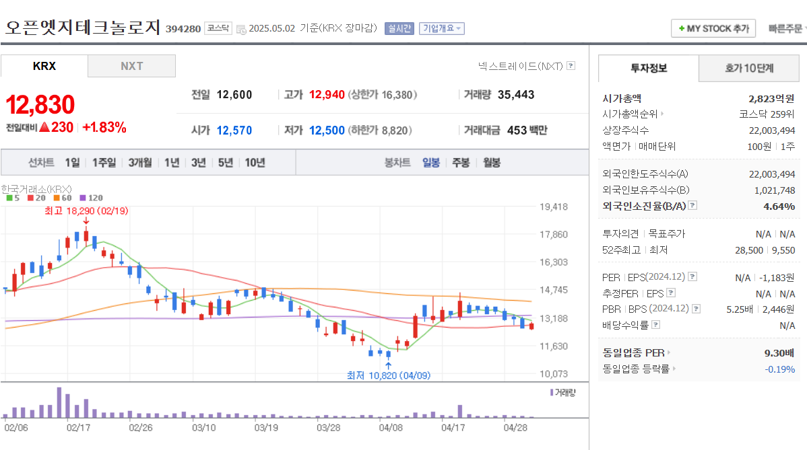
Task: Toggle the 5-day moving average legend
Action: pyautogui.click(x=12, y=198)
